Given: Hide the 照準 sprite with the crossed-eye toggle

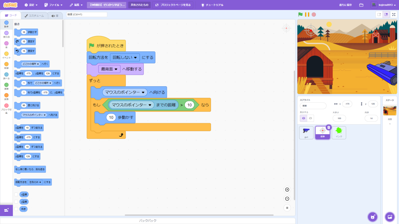Looking at the screenshot, I should pyautogui.click(x=311, y=118).
